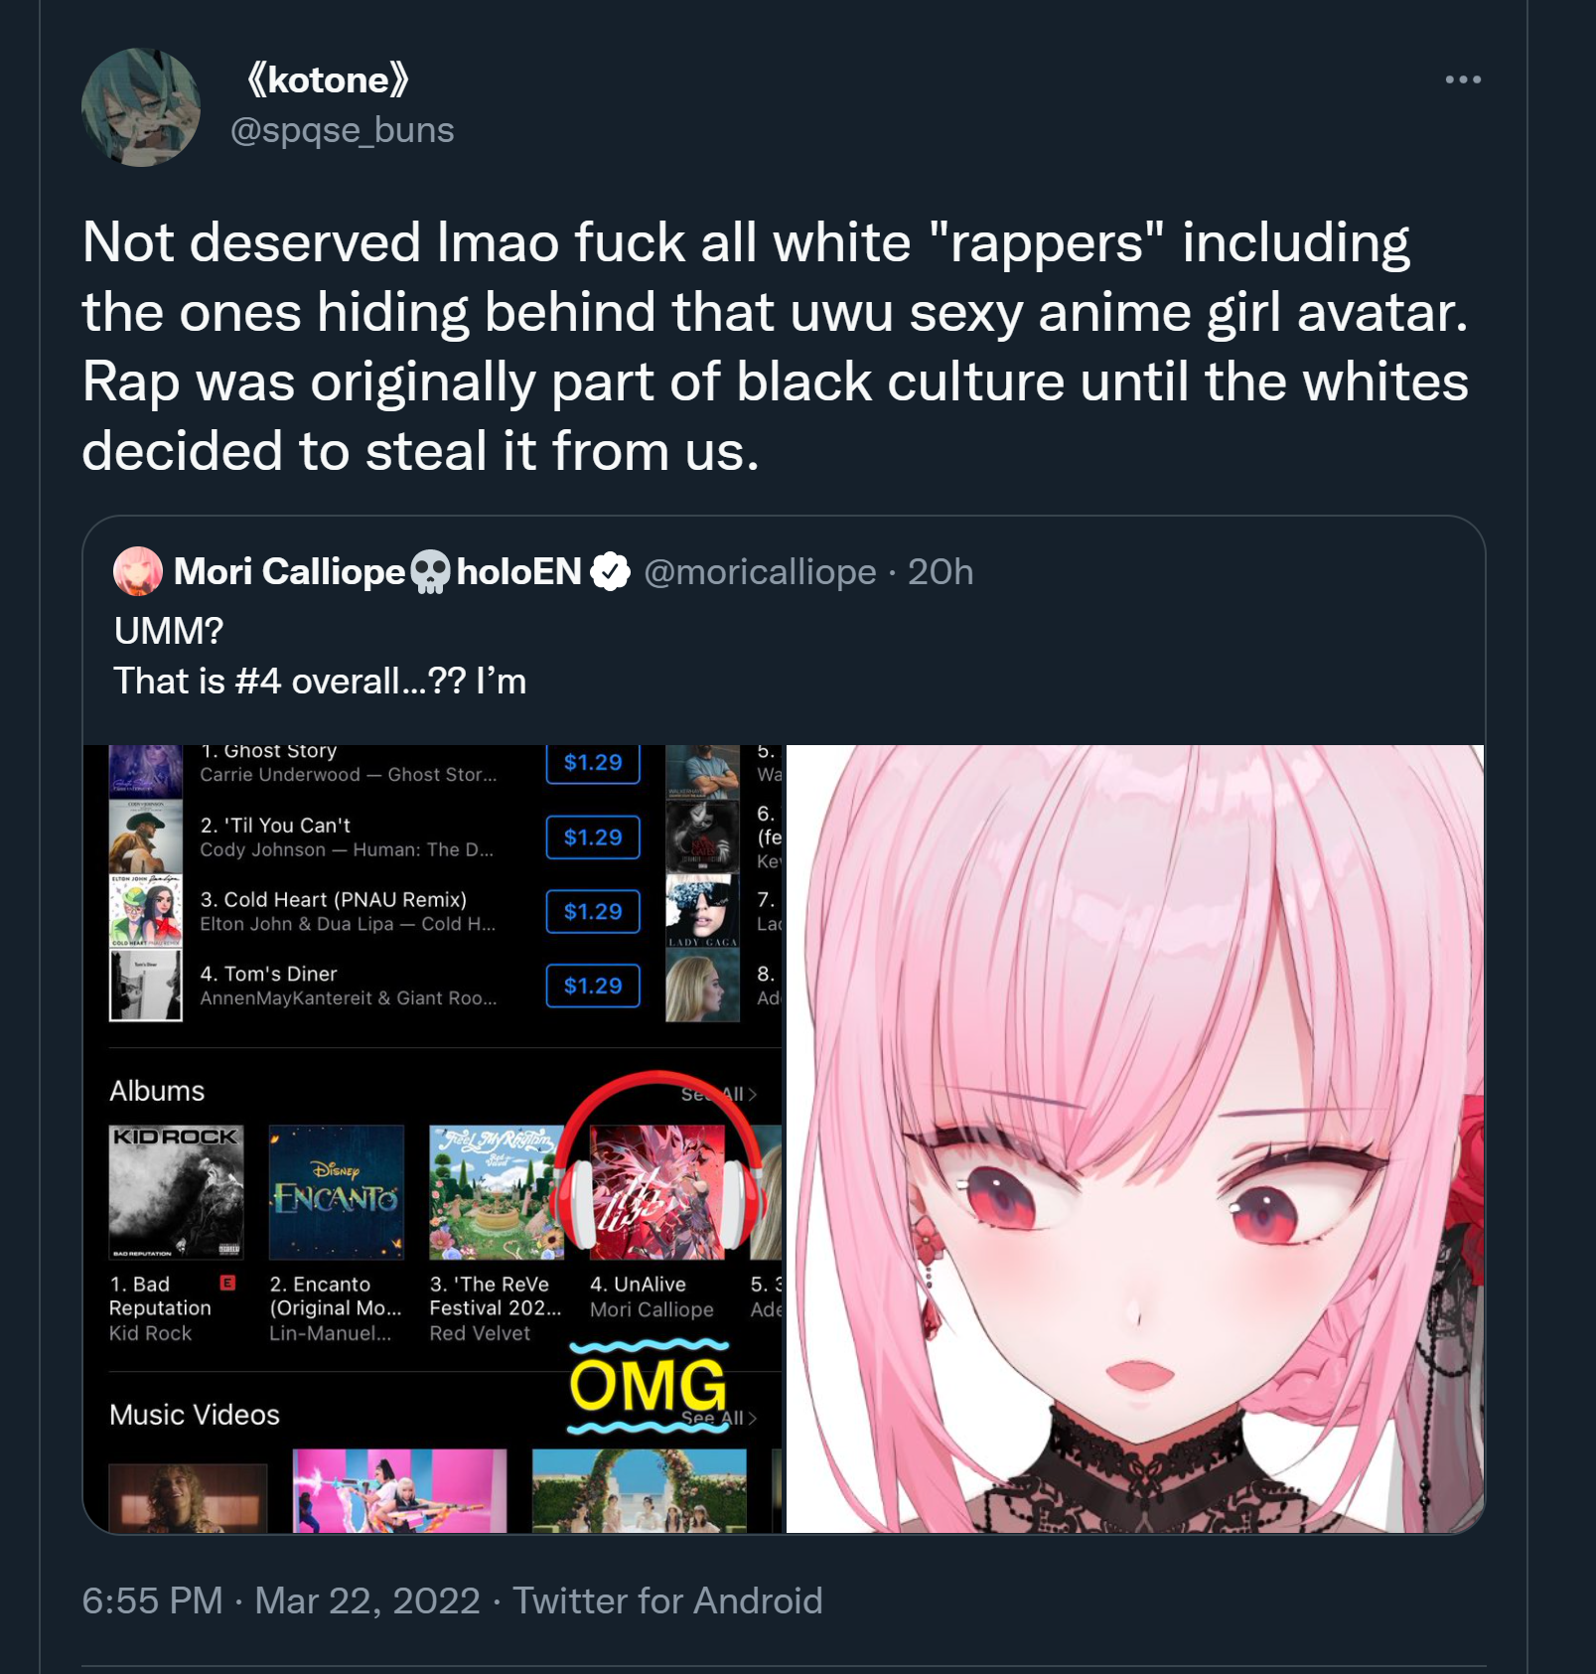
Task: Click the 20h timestamp on quoted tweet
Action: [941, 572]
